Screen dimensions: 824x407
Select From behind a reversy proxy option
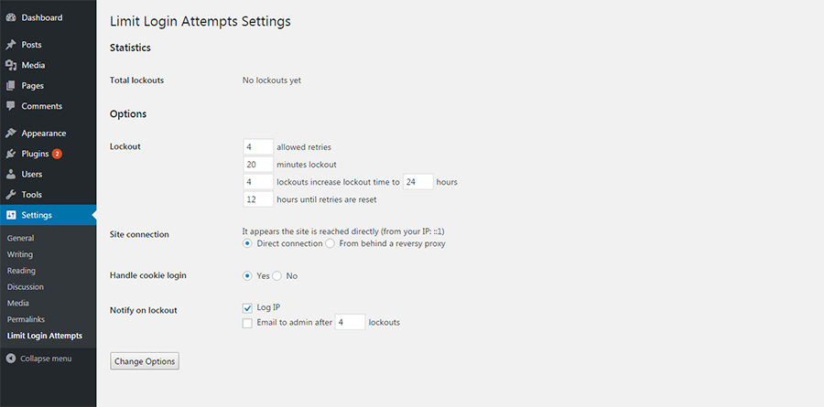click(x=330, y=243)
